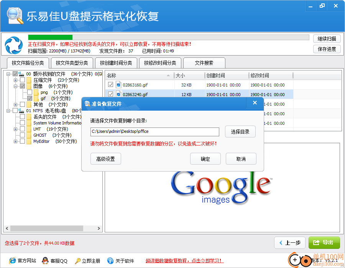Click the info icon for 关于软件

[x=110, y=261]
